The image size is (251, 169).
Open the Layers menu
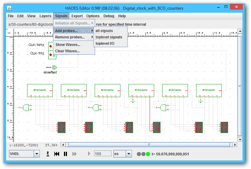[45, 16]
